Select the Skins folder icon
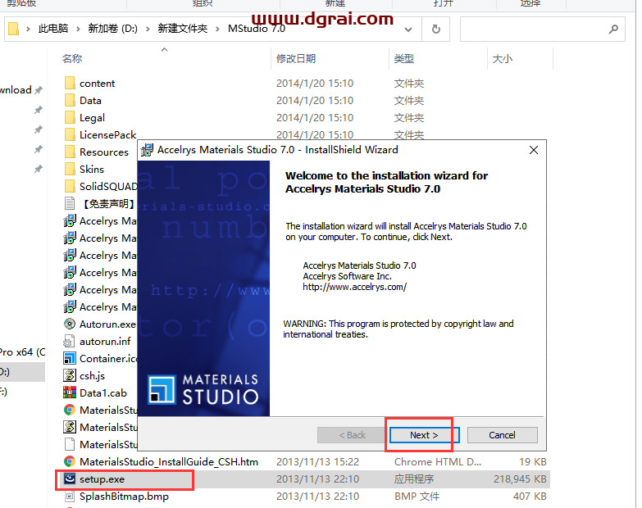 click(70, 169)
